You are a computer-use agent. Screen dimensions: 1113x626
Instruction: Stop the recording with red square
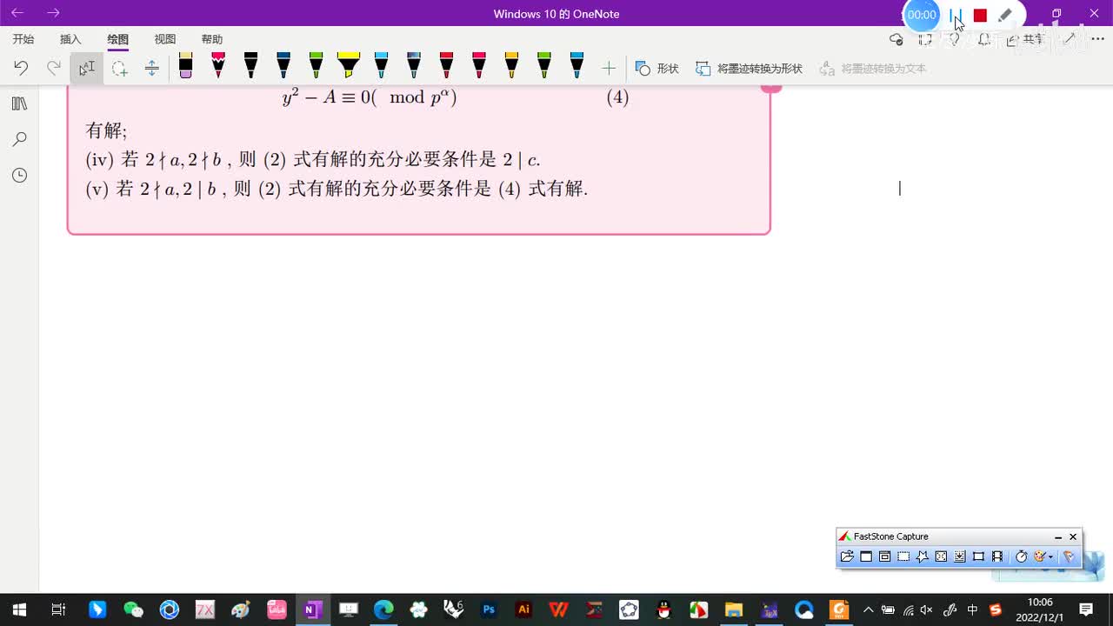click(x=980, y=15)
